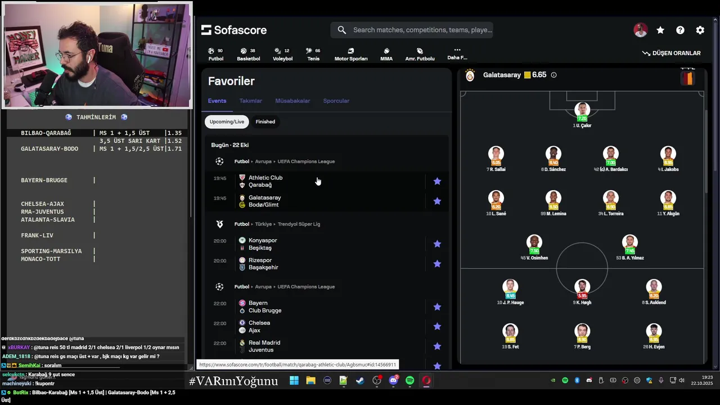
Task: Toggle favorite star for Galatasaray–Bodø/Glimt
Action: click(437, 201)
